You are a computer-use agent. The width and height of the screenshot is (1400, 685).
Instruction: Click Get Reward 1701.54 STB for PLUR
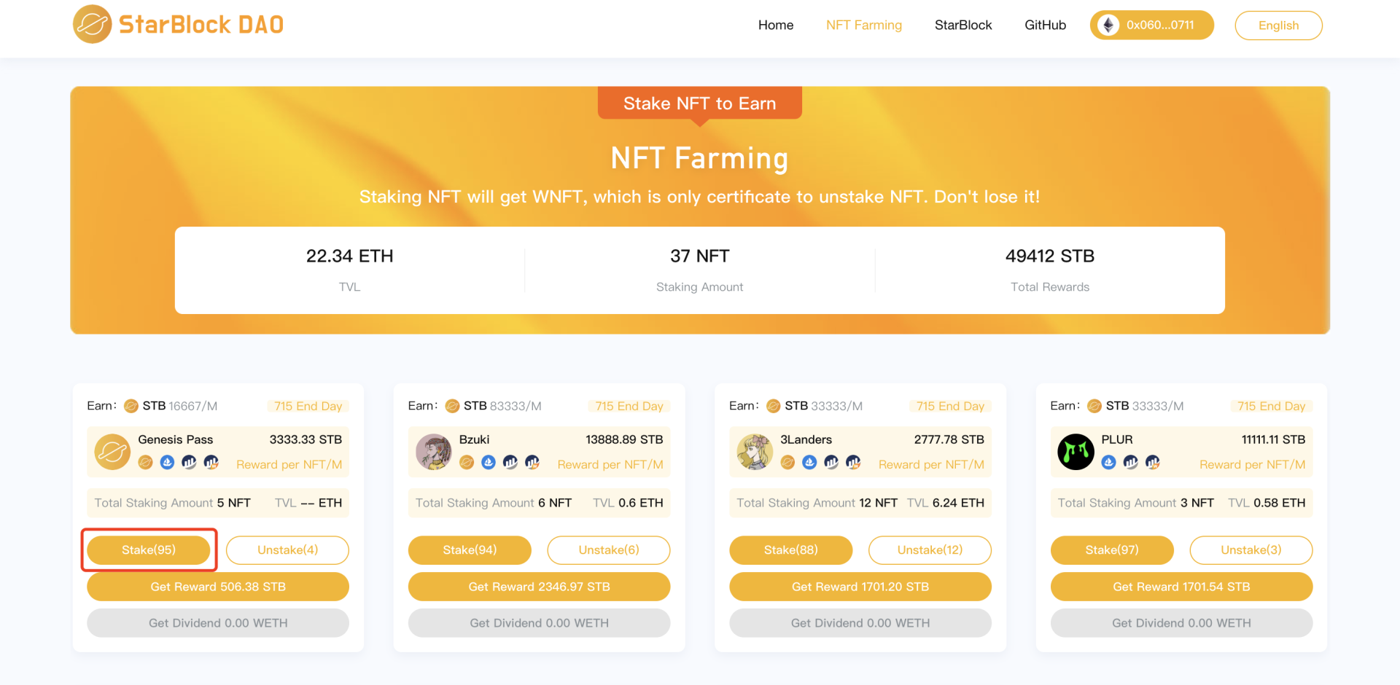point(1181,587)
